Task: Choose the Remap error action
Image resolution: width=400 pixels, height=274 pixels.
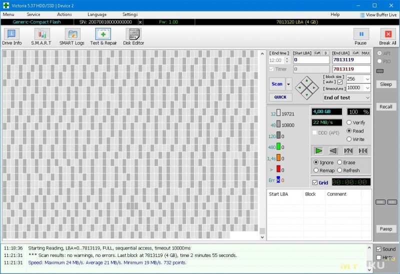Action: tap(316, 170)
